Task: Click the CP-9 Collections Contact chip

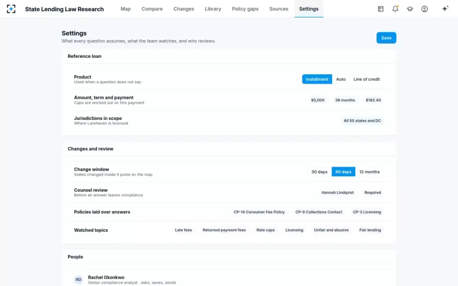Action: (319, 212)
